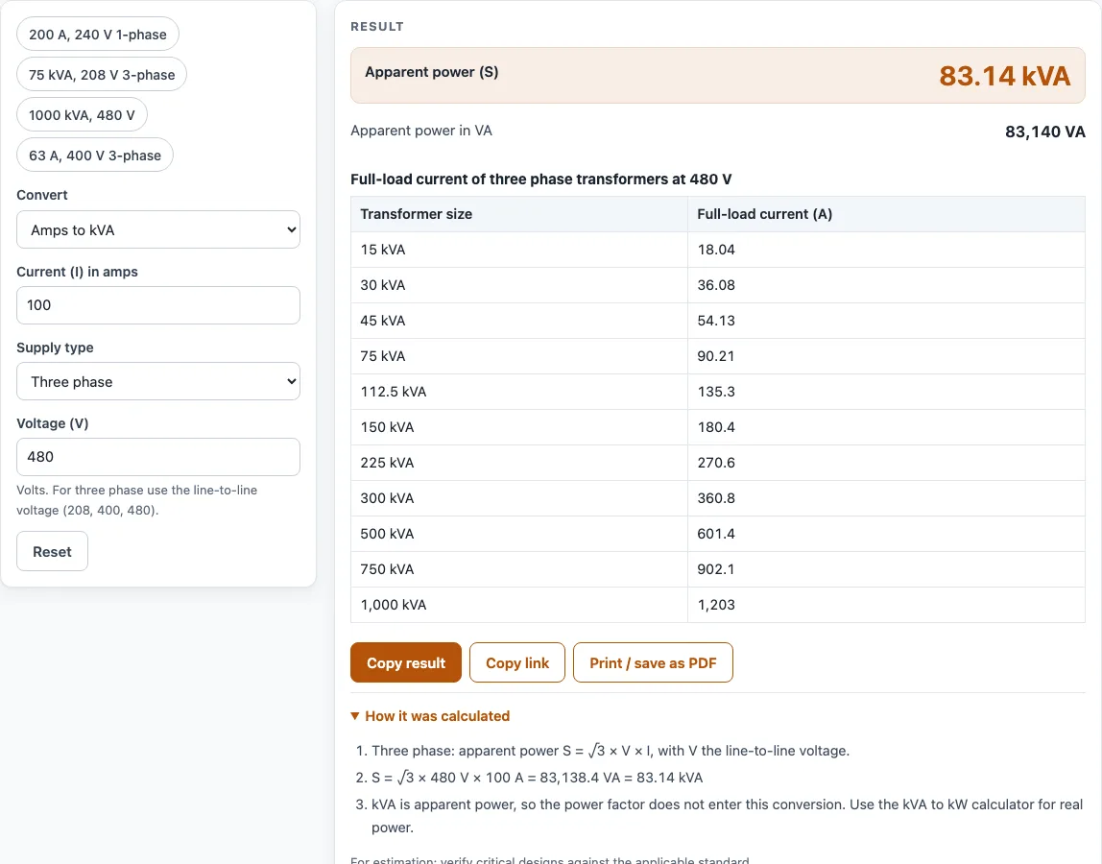The height and width of the screenshot is (864, 1102).
Task: Select the 270.6 current value
Action: coord(716,463)
